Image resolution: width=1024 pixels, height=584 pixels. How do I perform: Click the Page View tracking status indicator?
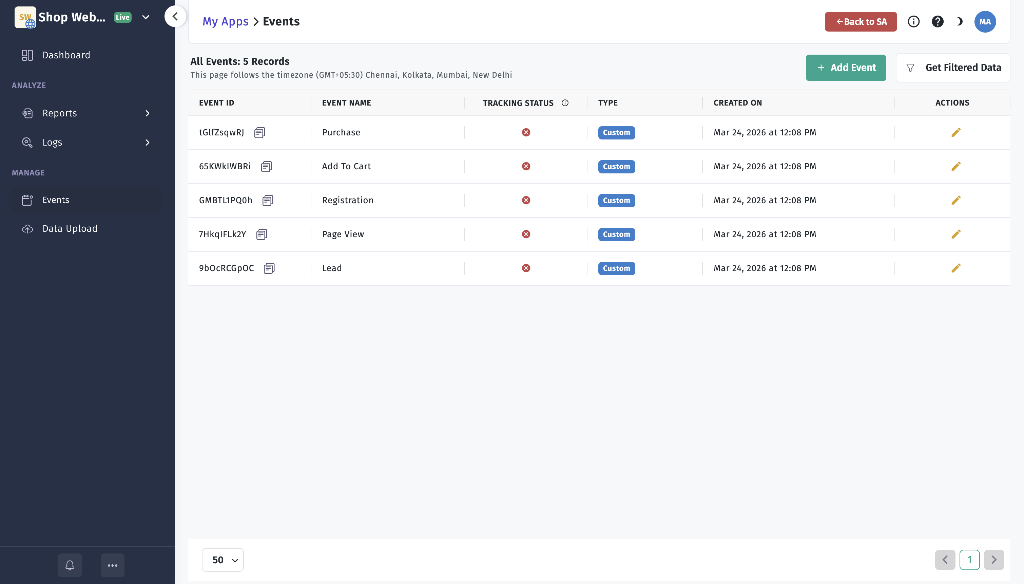pos(526,234)
